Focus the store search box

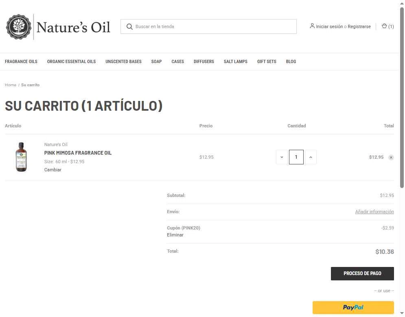click(208, 26)
